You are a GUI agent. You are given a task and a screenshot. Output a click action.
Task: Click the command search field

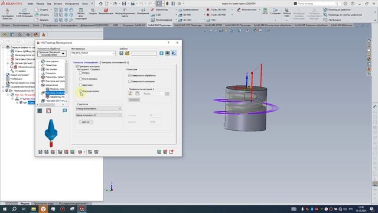point(317,4)
